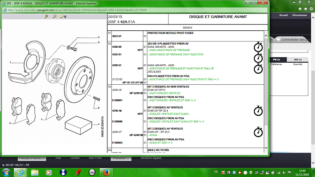Screen dimensions: 315x177
Task: Open the Contact footer link
Action: (75, 158)
